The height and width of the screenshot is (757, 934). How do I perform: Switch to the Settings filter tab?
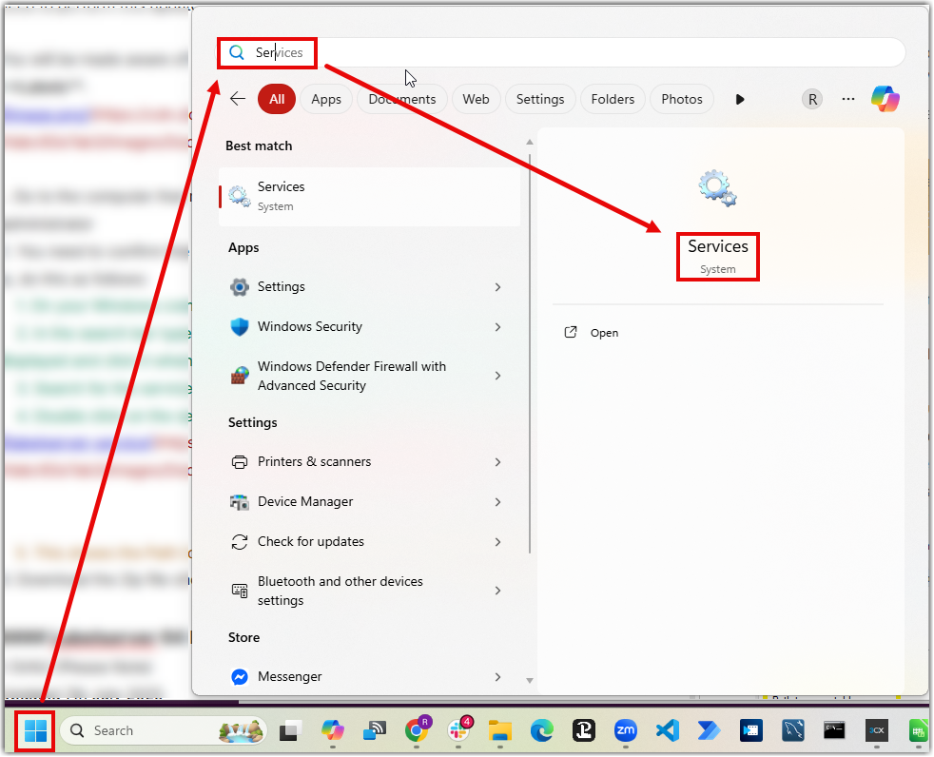click(x=540, y=100)
